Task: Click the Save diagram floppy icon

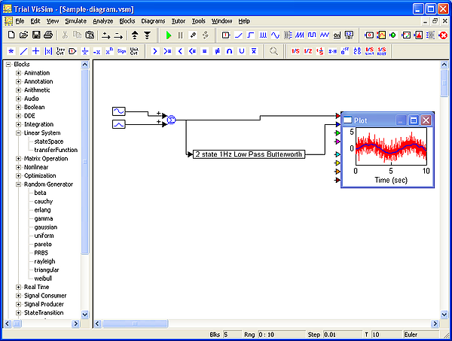Action: tap(36, 35)
